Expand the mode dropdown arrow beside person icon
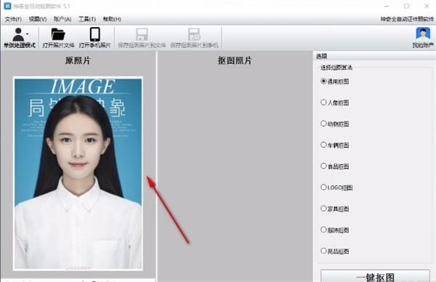436x282 pixels. 28,34
